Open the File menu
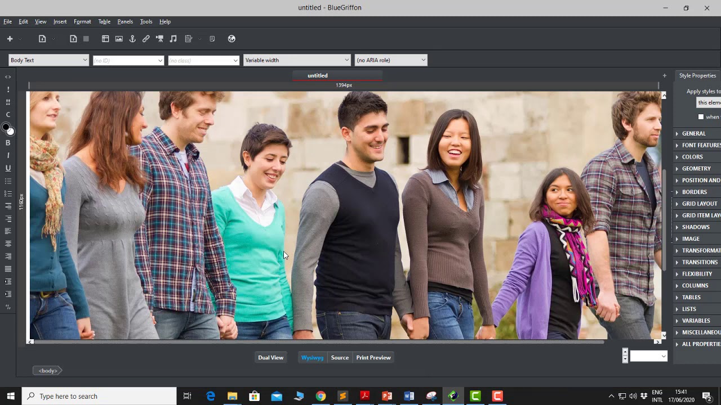721x405 pixels. [7, 21]
